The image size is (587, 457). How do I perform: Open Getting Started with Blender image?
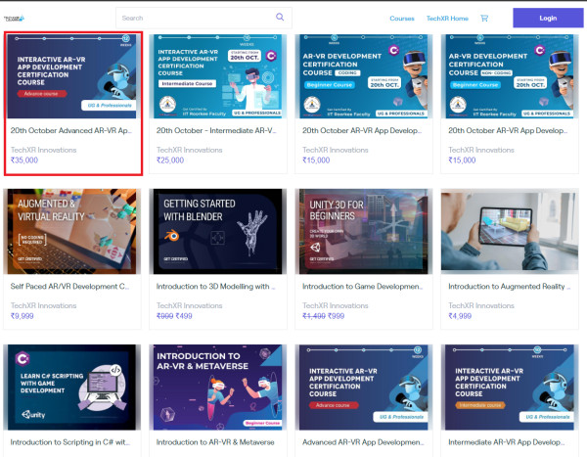tap(218, 232)
